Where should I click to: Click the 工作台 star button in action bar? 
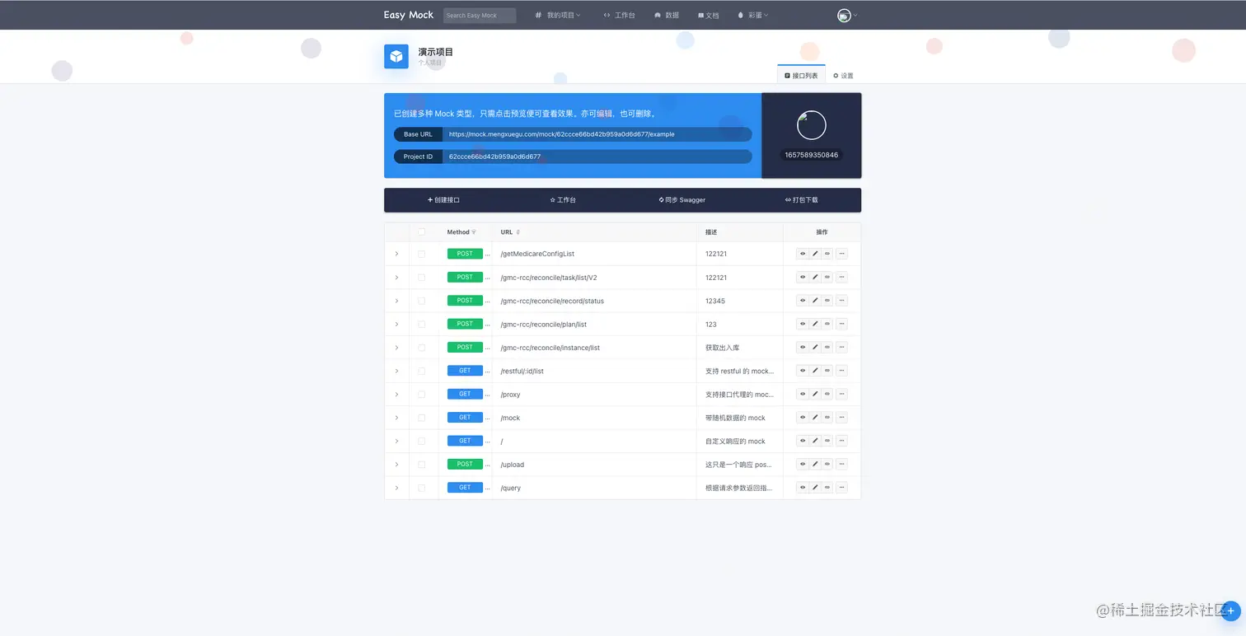click(563, 200)
